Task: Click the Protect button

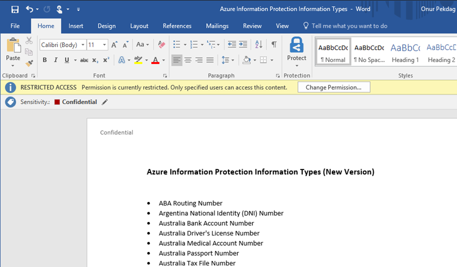Action: click(x=297, y=52)
